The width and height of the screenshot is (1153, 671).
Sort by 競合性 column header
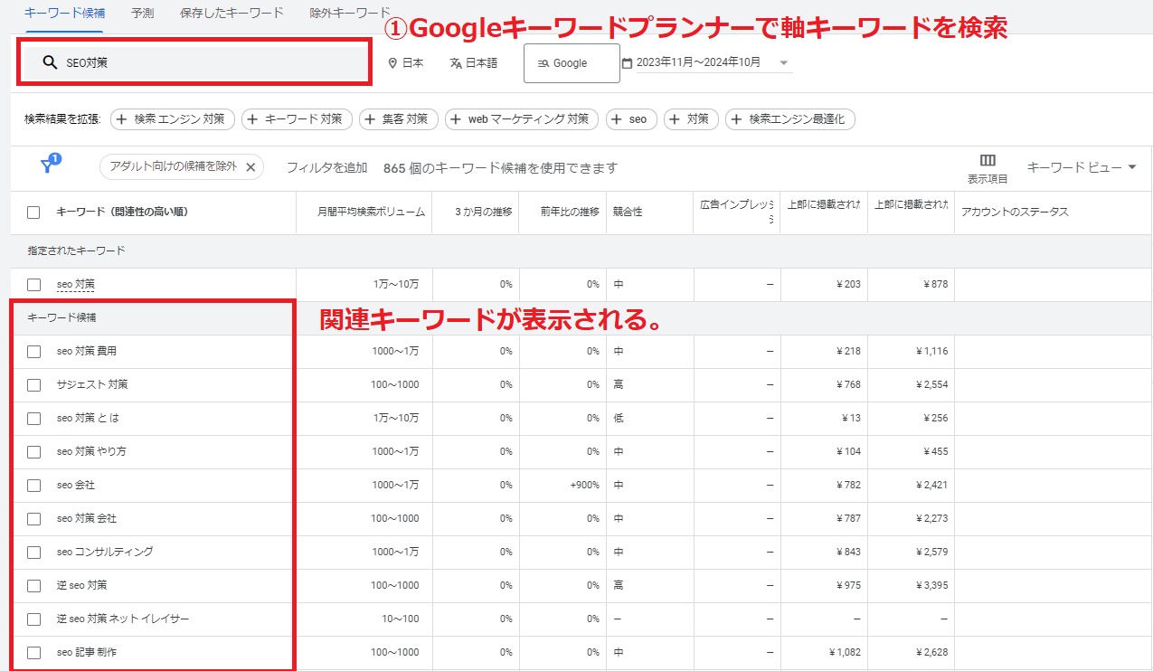[x=628, y=213]
